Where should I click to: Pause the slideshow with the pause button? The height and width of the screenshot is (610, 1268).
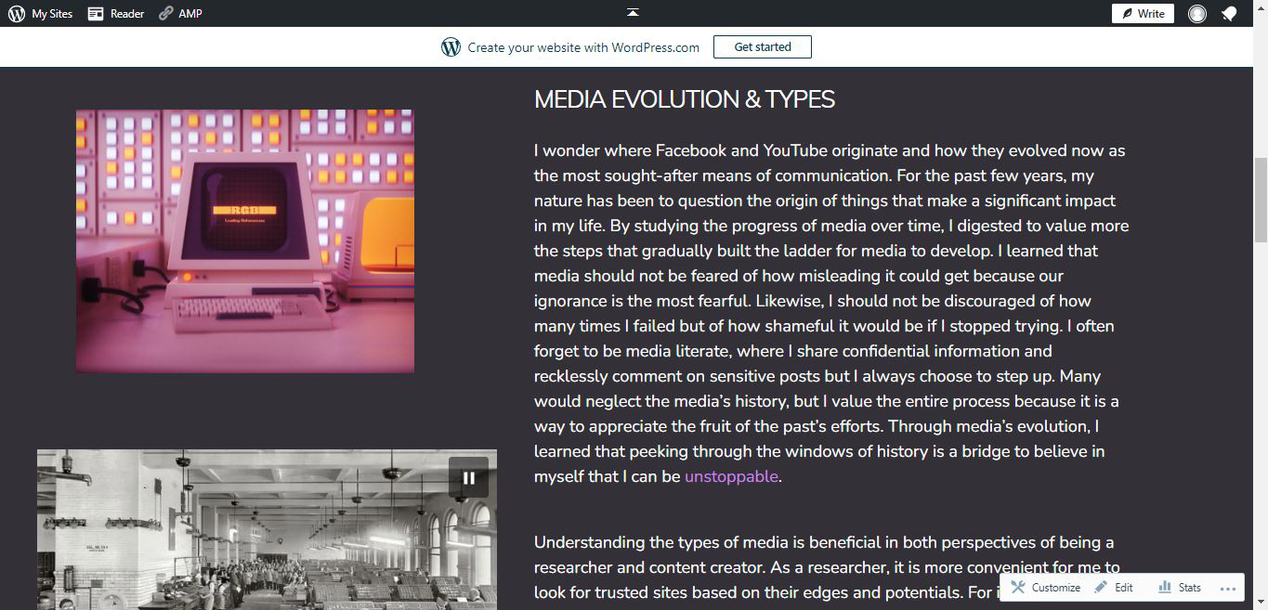coord(469,478)
